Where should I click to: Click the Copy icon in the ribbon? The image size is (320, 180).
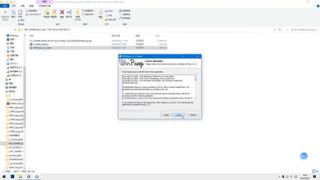tap(13, 12)
